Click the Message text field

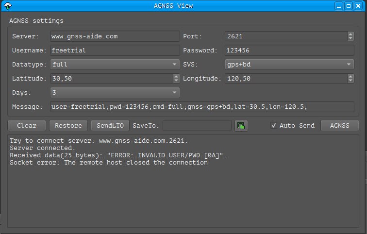pyautogui.click(x=202, y=107)
